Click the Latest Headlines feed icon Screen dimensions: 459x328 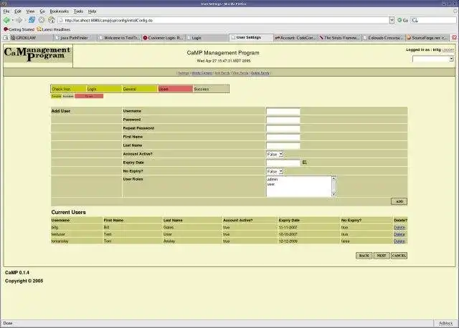[39, 29]
